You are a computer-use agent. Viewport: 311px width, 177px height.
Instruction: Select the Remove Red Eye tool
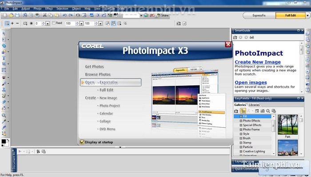click(x=4, y=77)
